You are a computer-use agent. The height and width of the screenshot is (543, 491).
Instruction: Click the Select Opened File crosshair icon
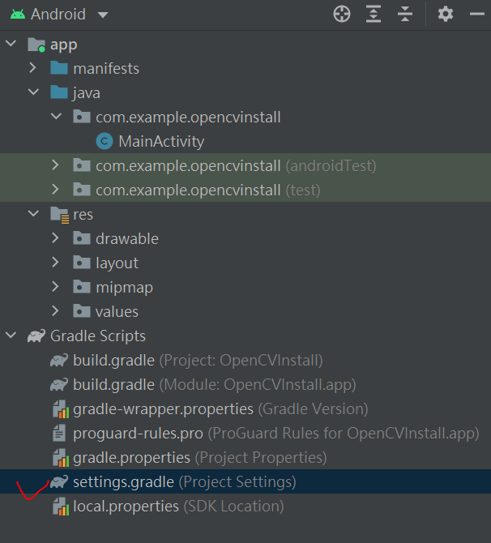point(342,15)
